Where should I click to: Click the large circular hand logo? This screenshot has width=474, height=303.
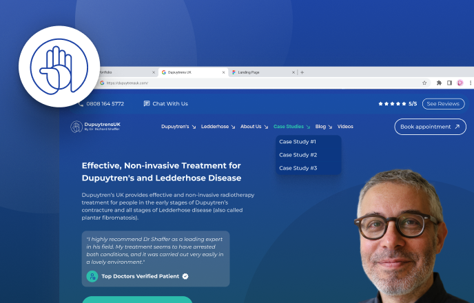click(x=59, y=67)
